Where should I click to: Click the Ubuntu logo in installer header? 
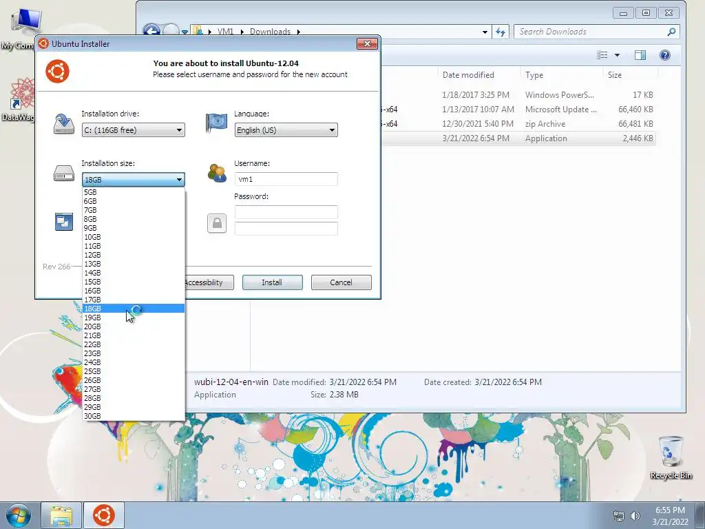58,71
